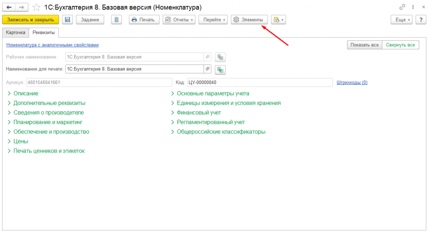This screenshot has height=234, width=432.
Task: Expand Регламентированный учет section
Action: pos(208,122)
